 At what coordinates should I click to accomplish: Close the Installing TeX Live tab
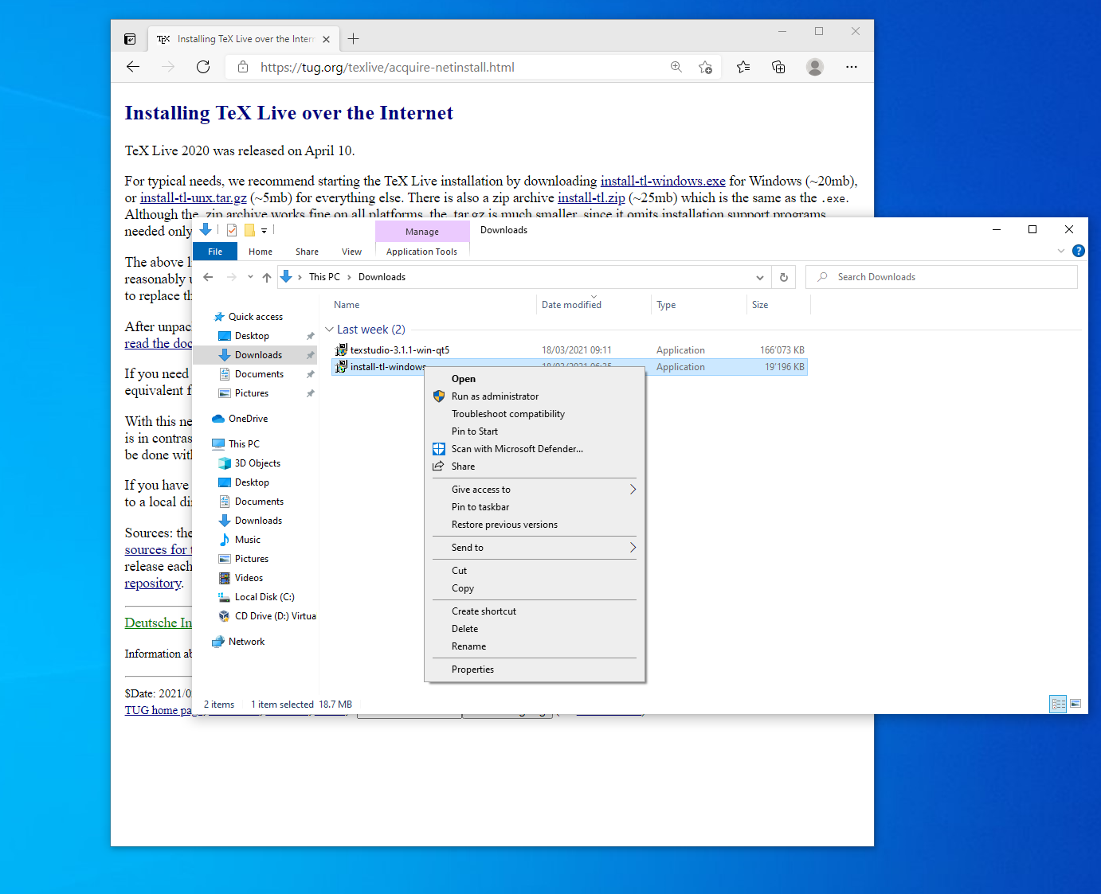click(326, 39)
